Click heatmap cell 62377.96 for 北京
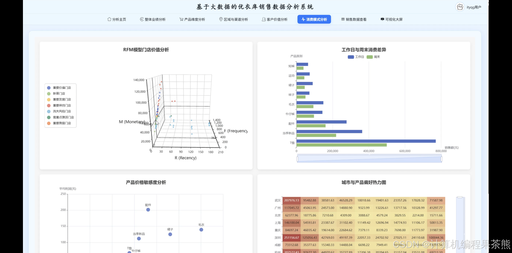 [x=291, y=215]
